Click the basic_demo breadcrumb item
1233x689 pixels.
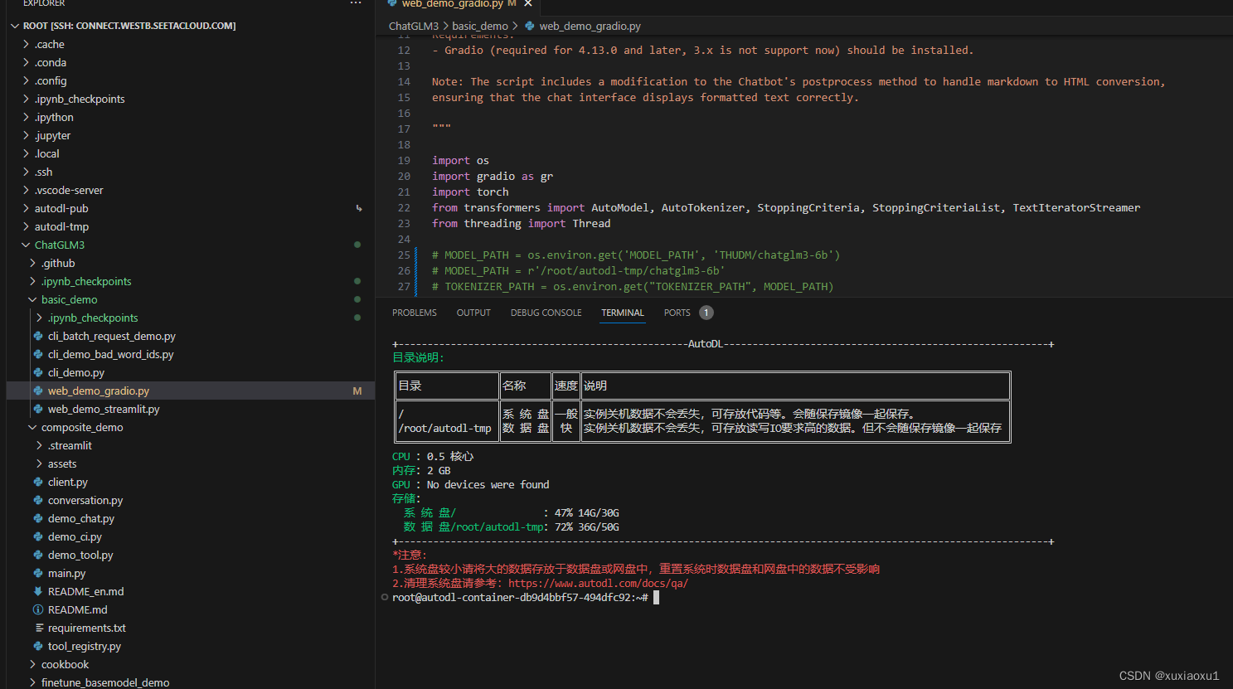point(480,26)
